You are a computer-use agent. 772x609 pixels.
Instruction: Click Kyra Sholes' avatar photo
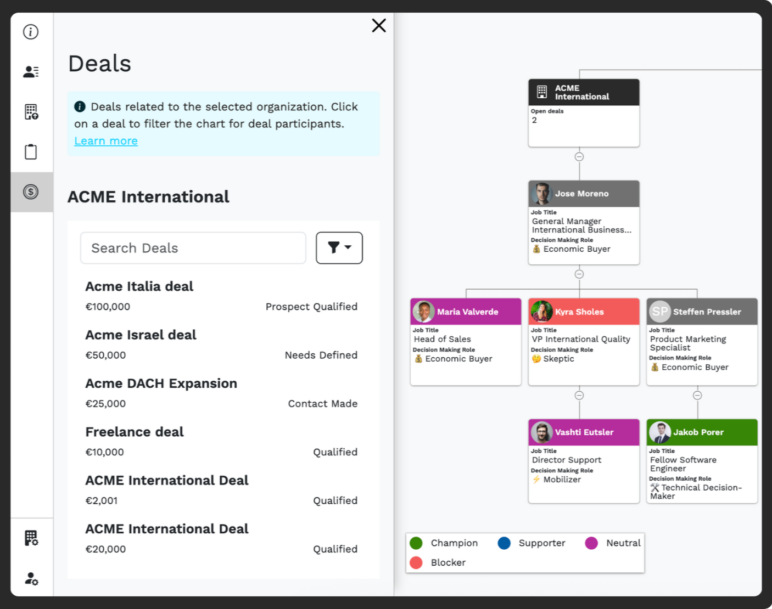(542, 312)
